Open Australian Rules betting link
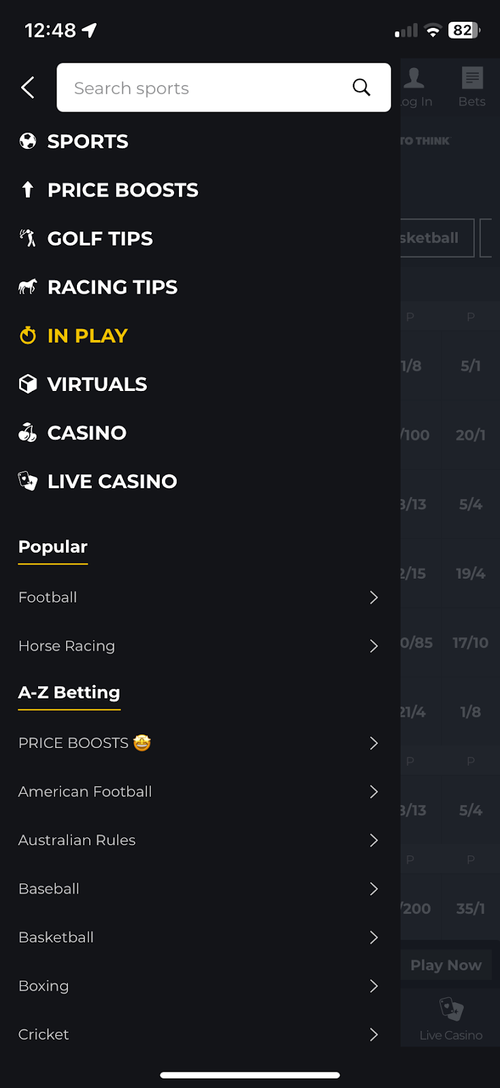The width and height of the screenshot is (500, 1088). pyautogui.click(x=77, y=840)
